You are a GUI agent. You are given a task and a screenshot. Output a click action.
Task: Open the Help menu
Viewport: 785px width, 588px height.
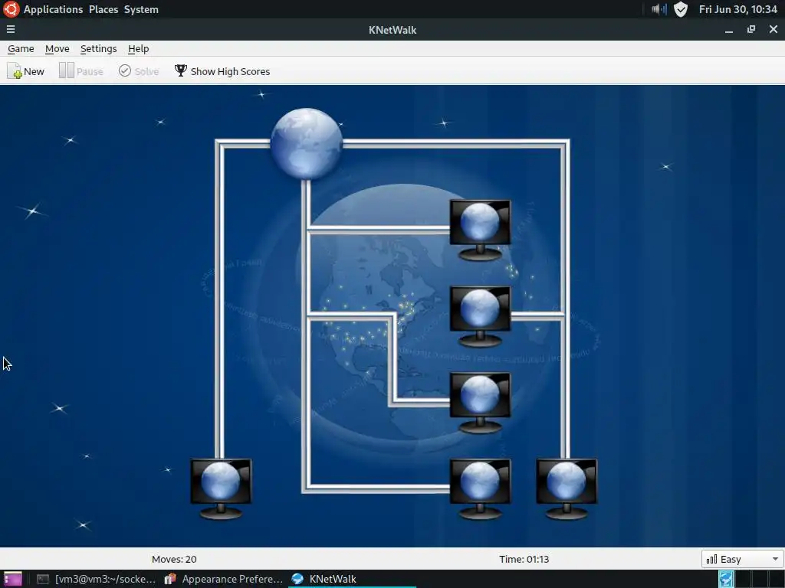coord(138,48)
